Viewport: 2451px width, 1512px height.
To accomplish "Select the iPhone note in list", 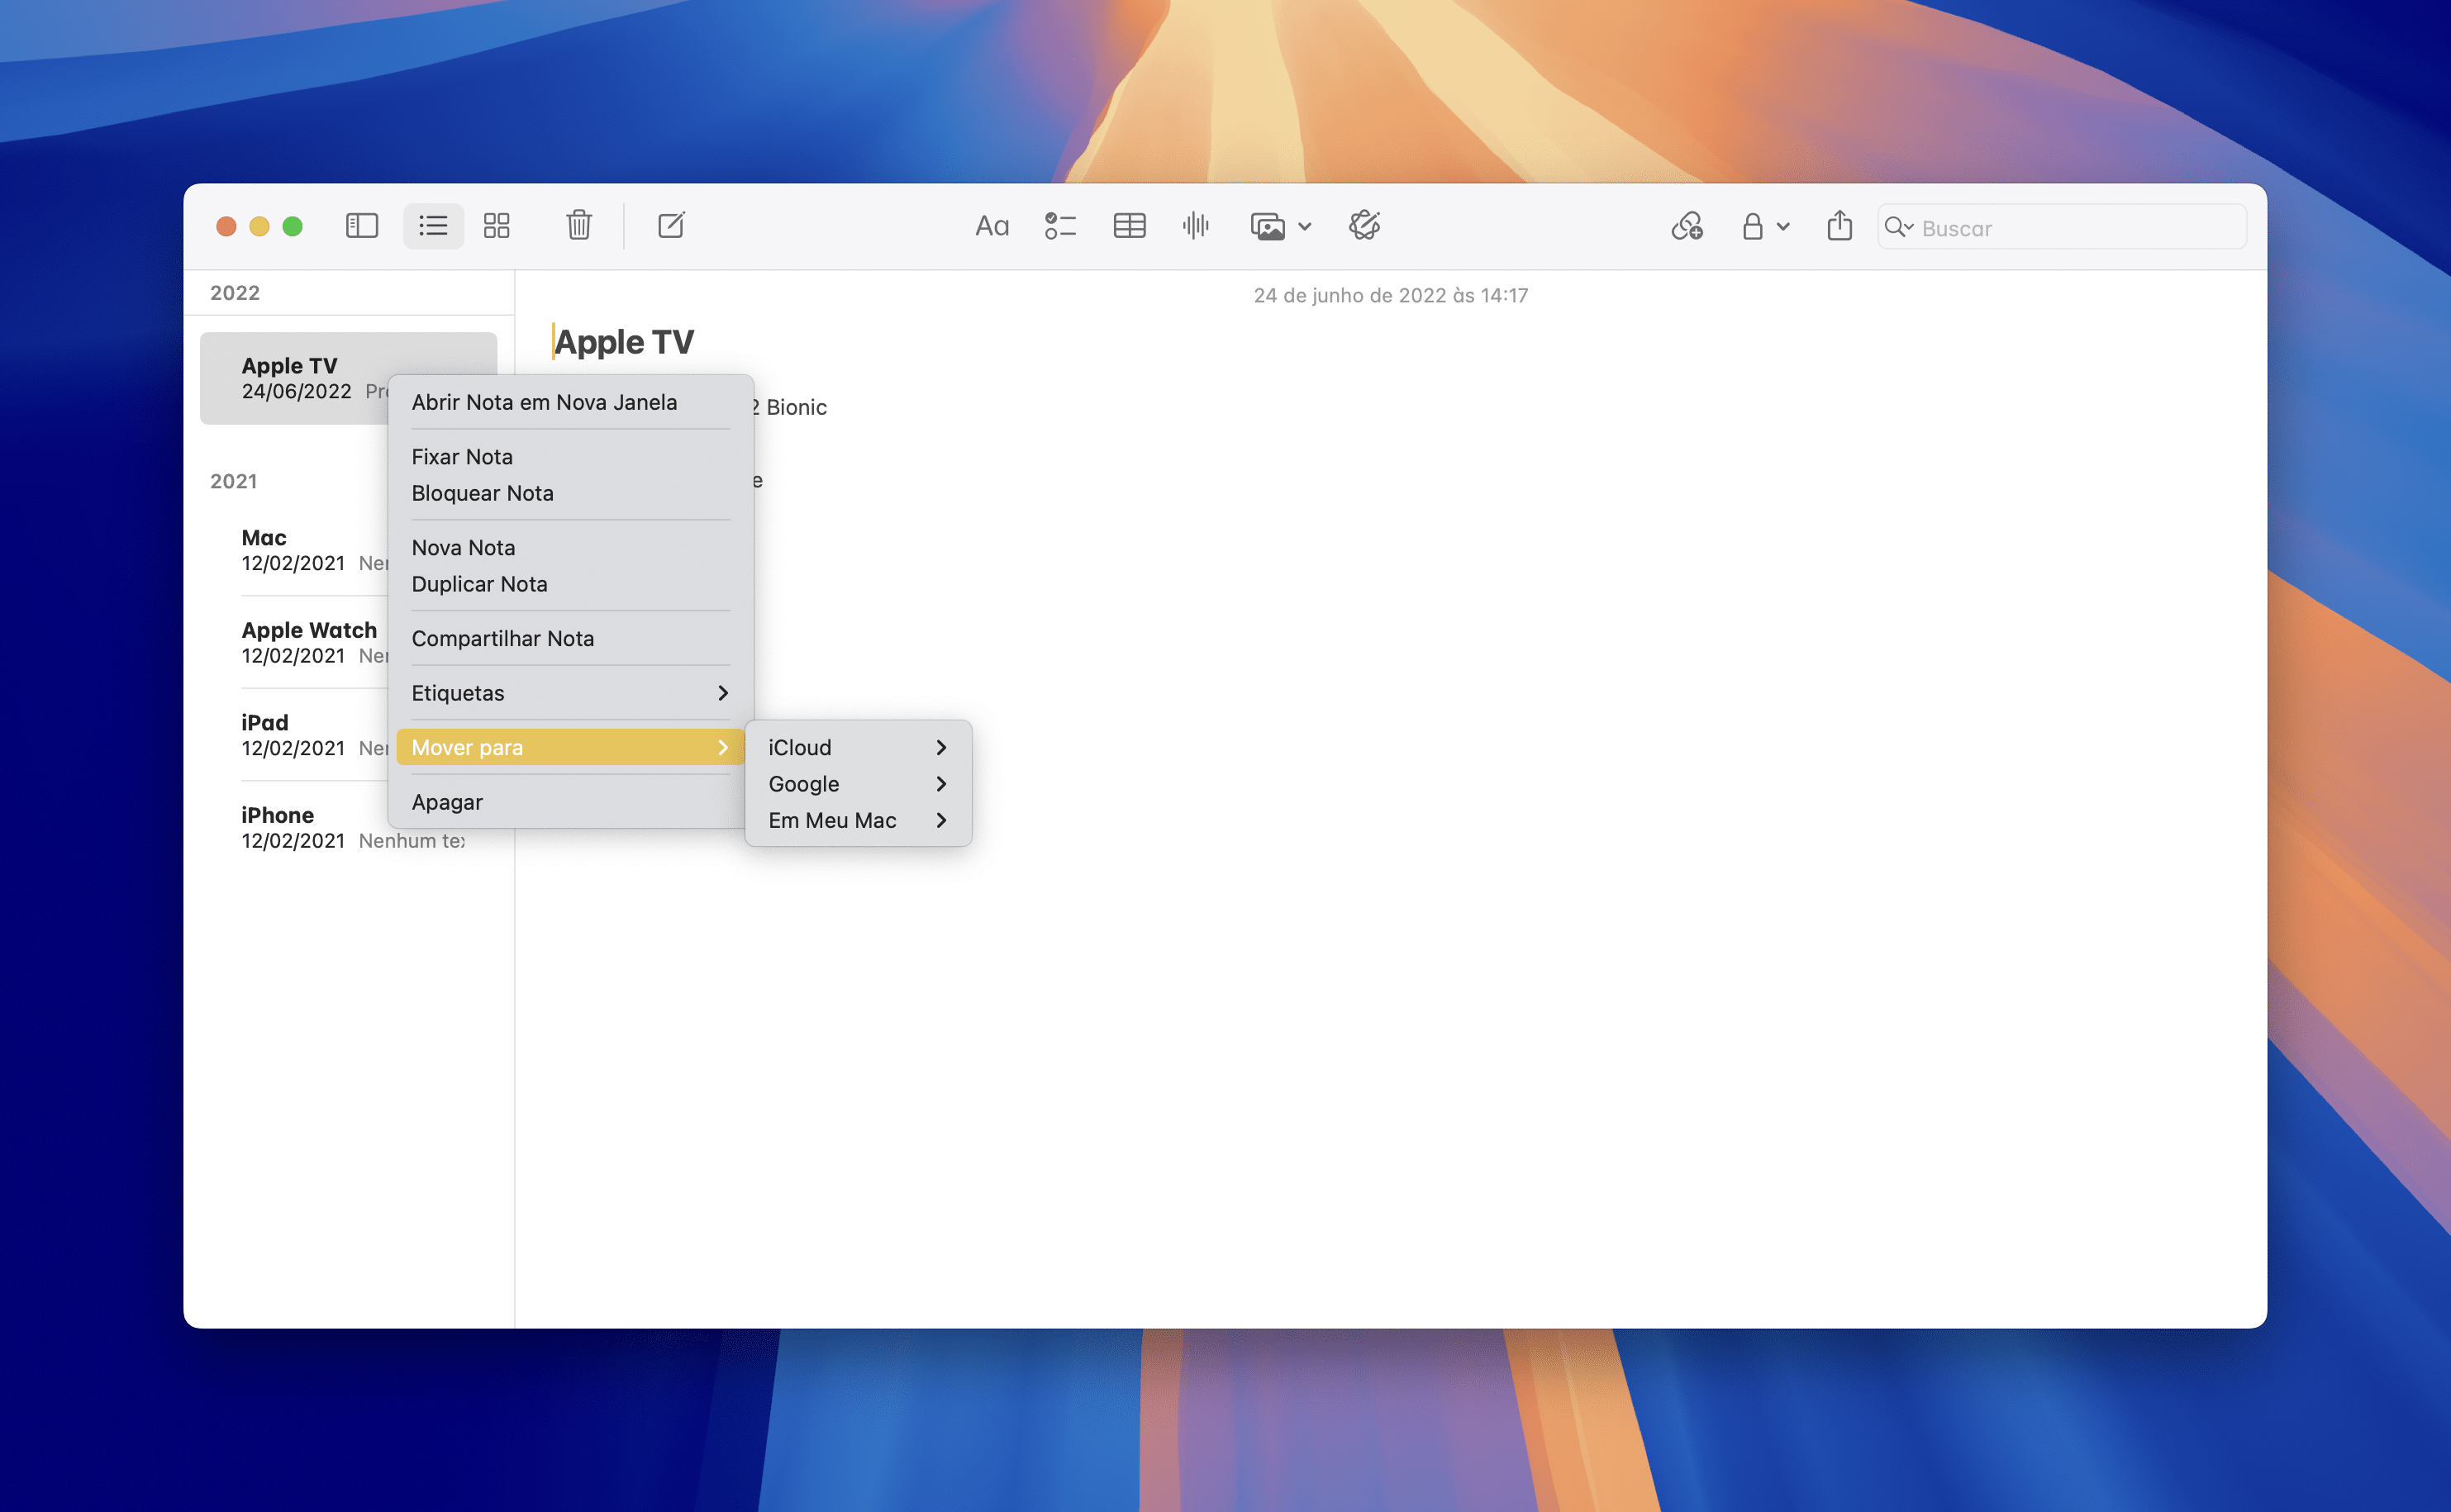I will click(x=348, y=828).
